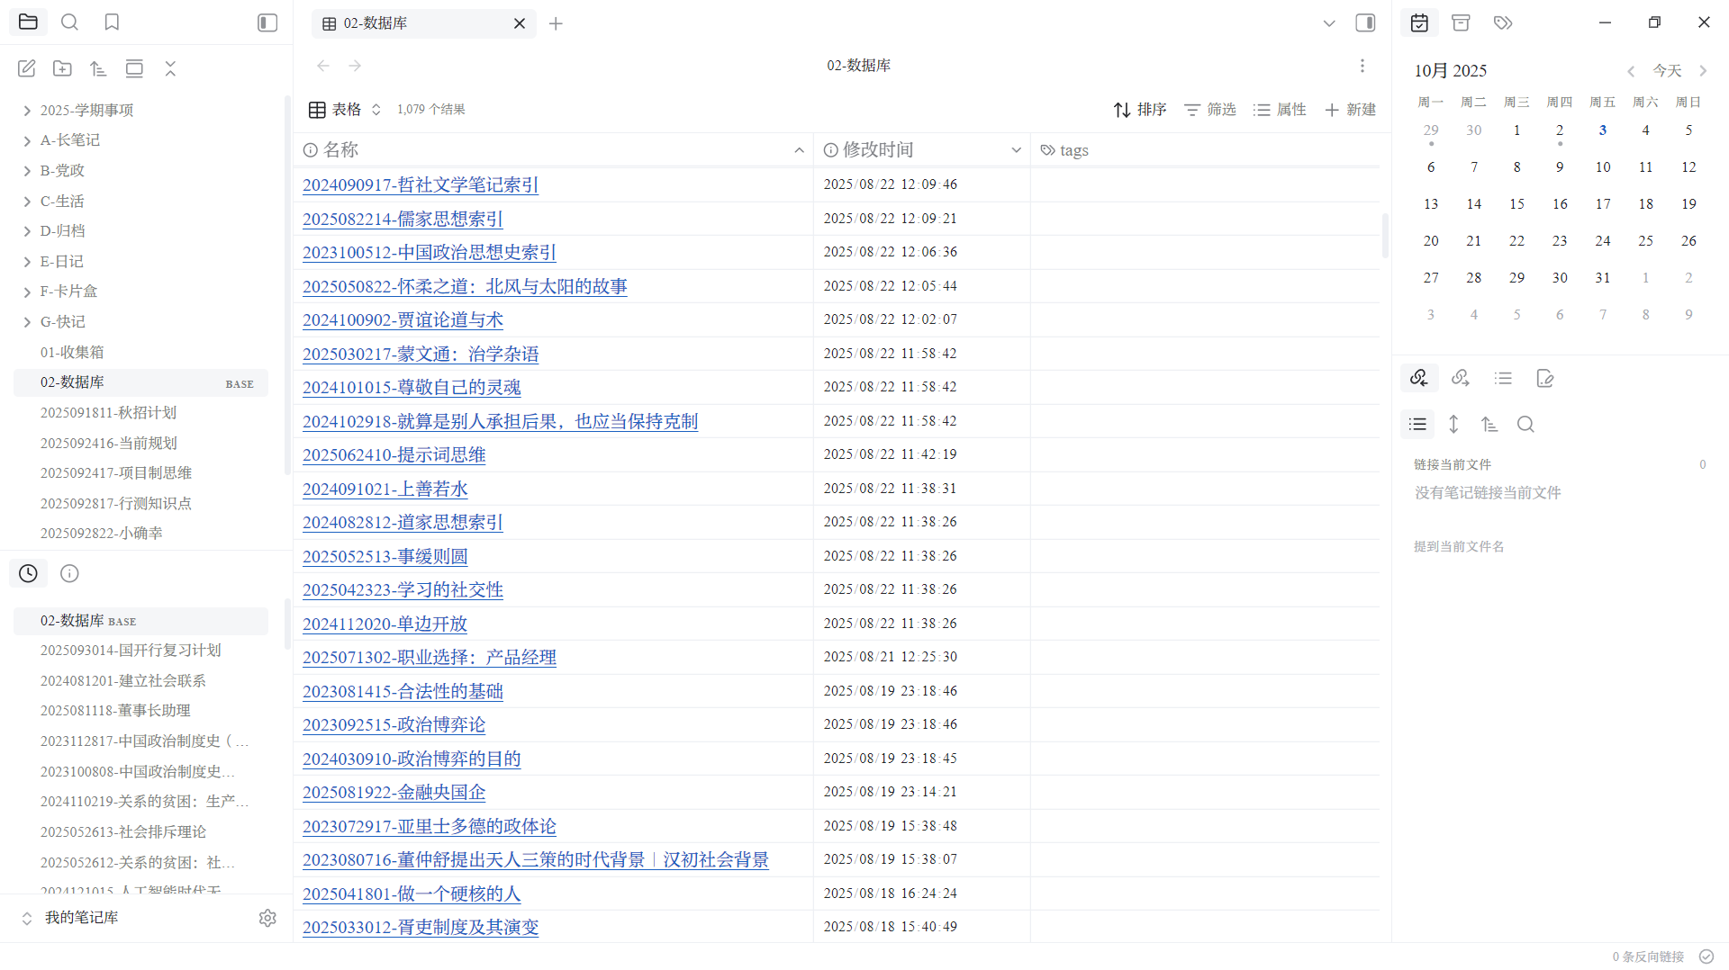Open the 表格 view switcher dropdown
The height and width of the screenshot is (970, 1729).
[347, 109]
